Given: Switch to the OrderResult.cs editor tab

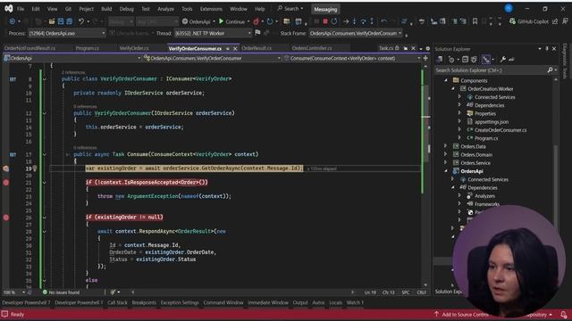Looking at the screenshot, I should tap(257, 48).
